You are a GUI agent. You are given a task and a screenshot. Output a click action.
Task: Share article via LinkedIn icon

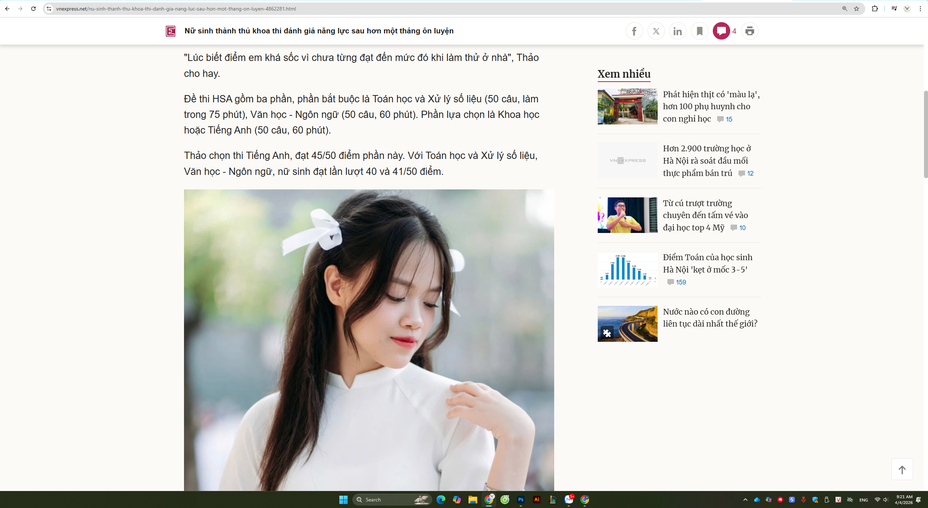pos(678,31)
